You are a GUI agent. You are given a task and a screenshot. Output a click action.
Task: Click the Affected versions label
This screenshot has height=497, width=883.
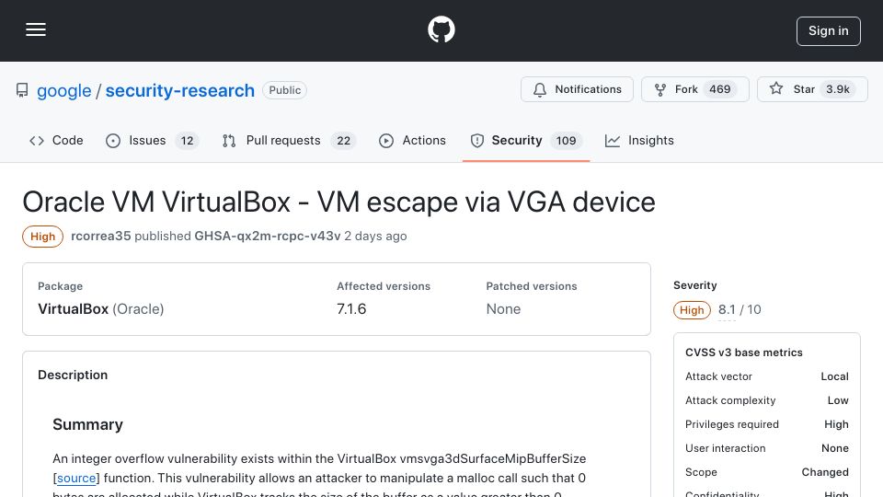tap(384, 286)
